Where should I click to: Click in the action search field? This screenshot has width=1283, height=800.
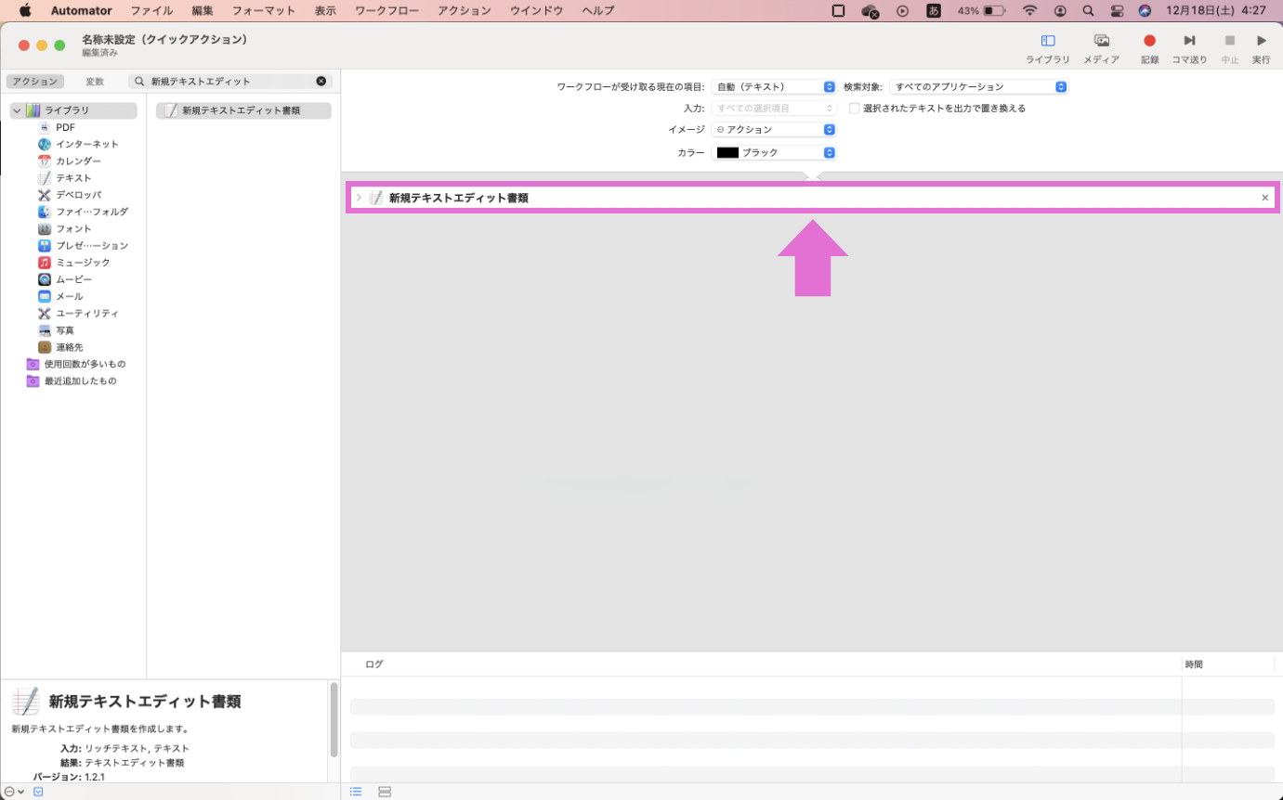[x=230, y=81]
